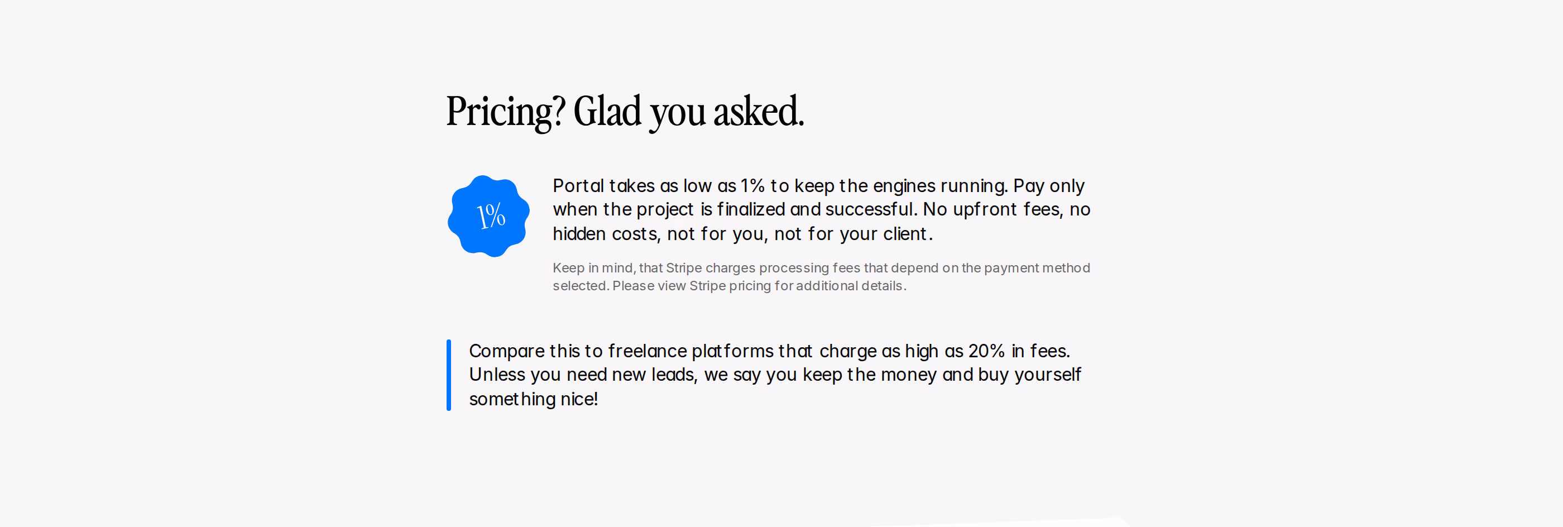The image size is (1563, 527).
Task: Click '1%' in the main paragraph text
Action: click(x=752, y=186)
